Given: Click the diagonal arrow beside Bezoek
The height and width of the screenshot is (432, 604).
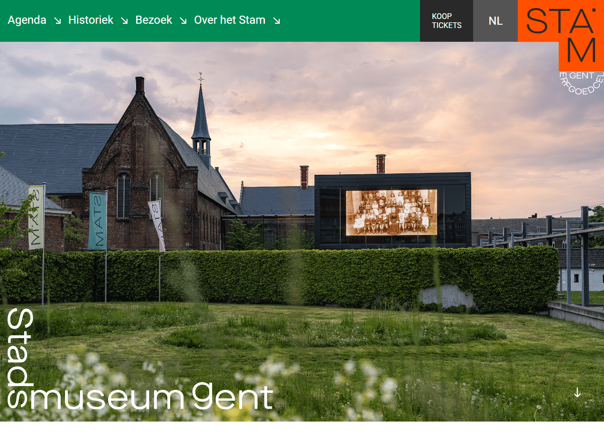Looking at the screenshot, I should tap(183, 21).
